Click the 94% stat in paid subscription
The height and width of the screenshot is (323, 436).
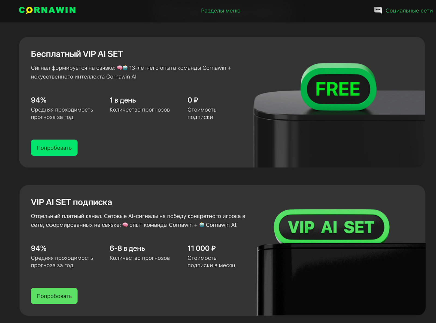point(39,248)
